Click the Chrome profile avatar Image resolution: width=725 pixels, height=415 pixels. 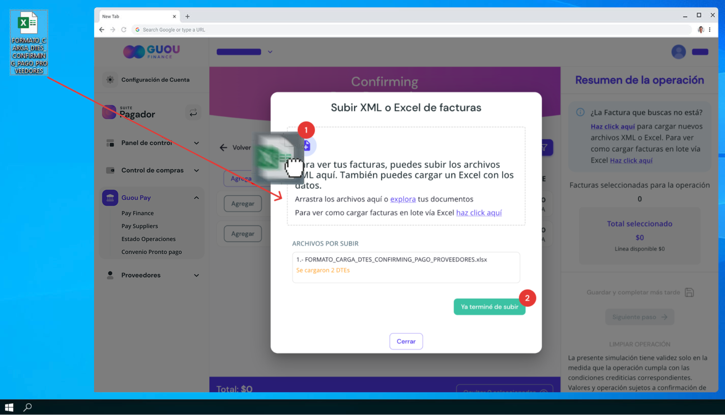(701, 30)
